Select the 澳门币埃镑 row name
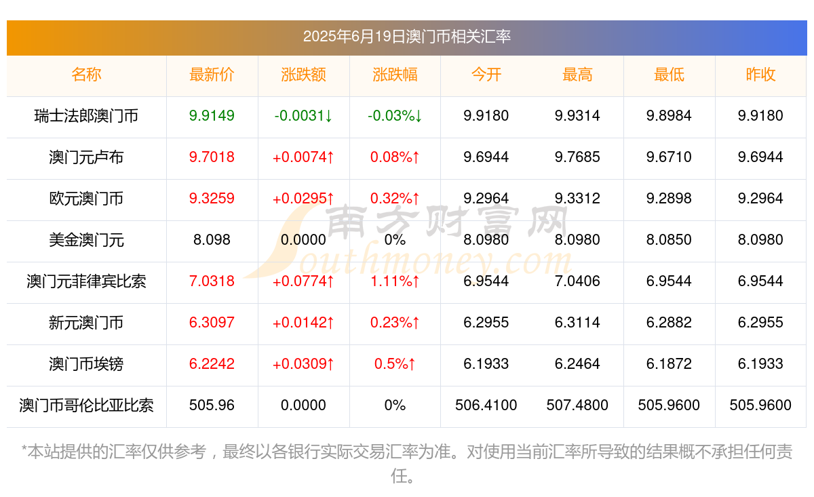Image resolution: width=814 pixels, height=497 pixels. pos(86,364)
